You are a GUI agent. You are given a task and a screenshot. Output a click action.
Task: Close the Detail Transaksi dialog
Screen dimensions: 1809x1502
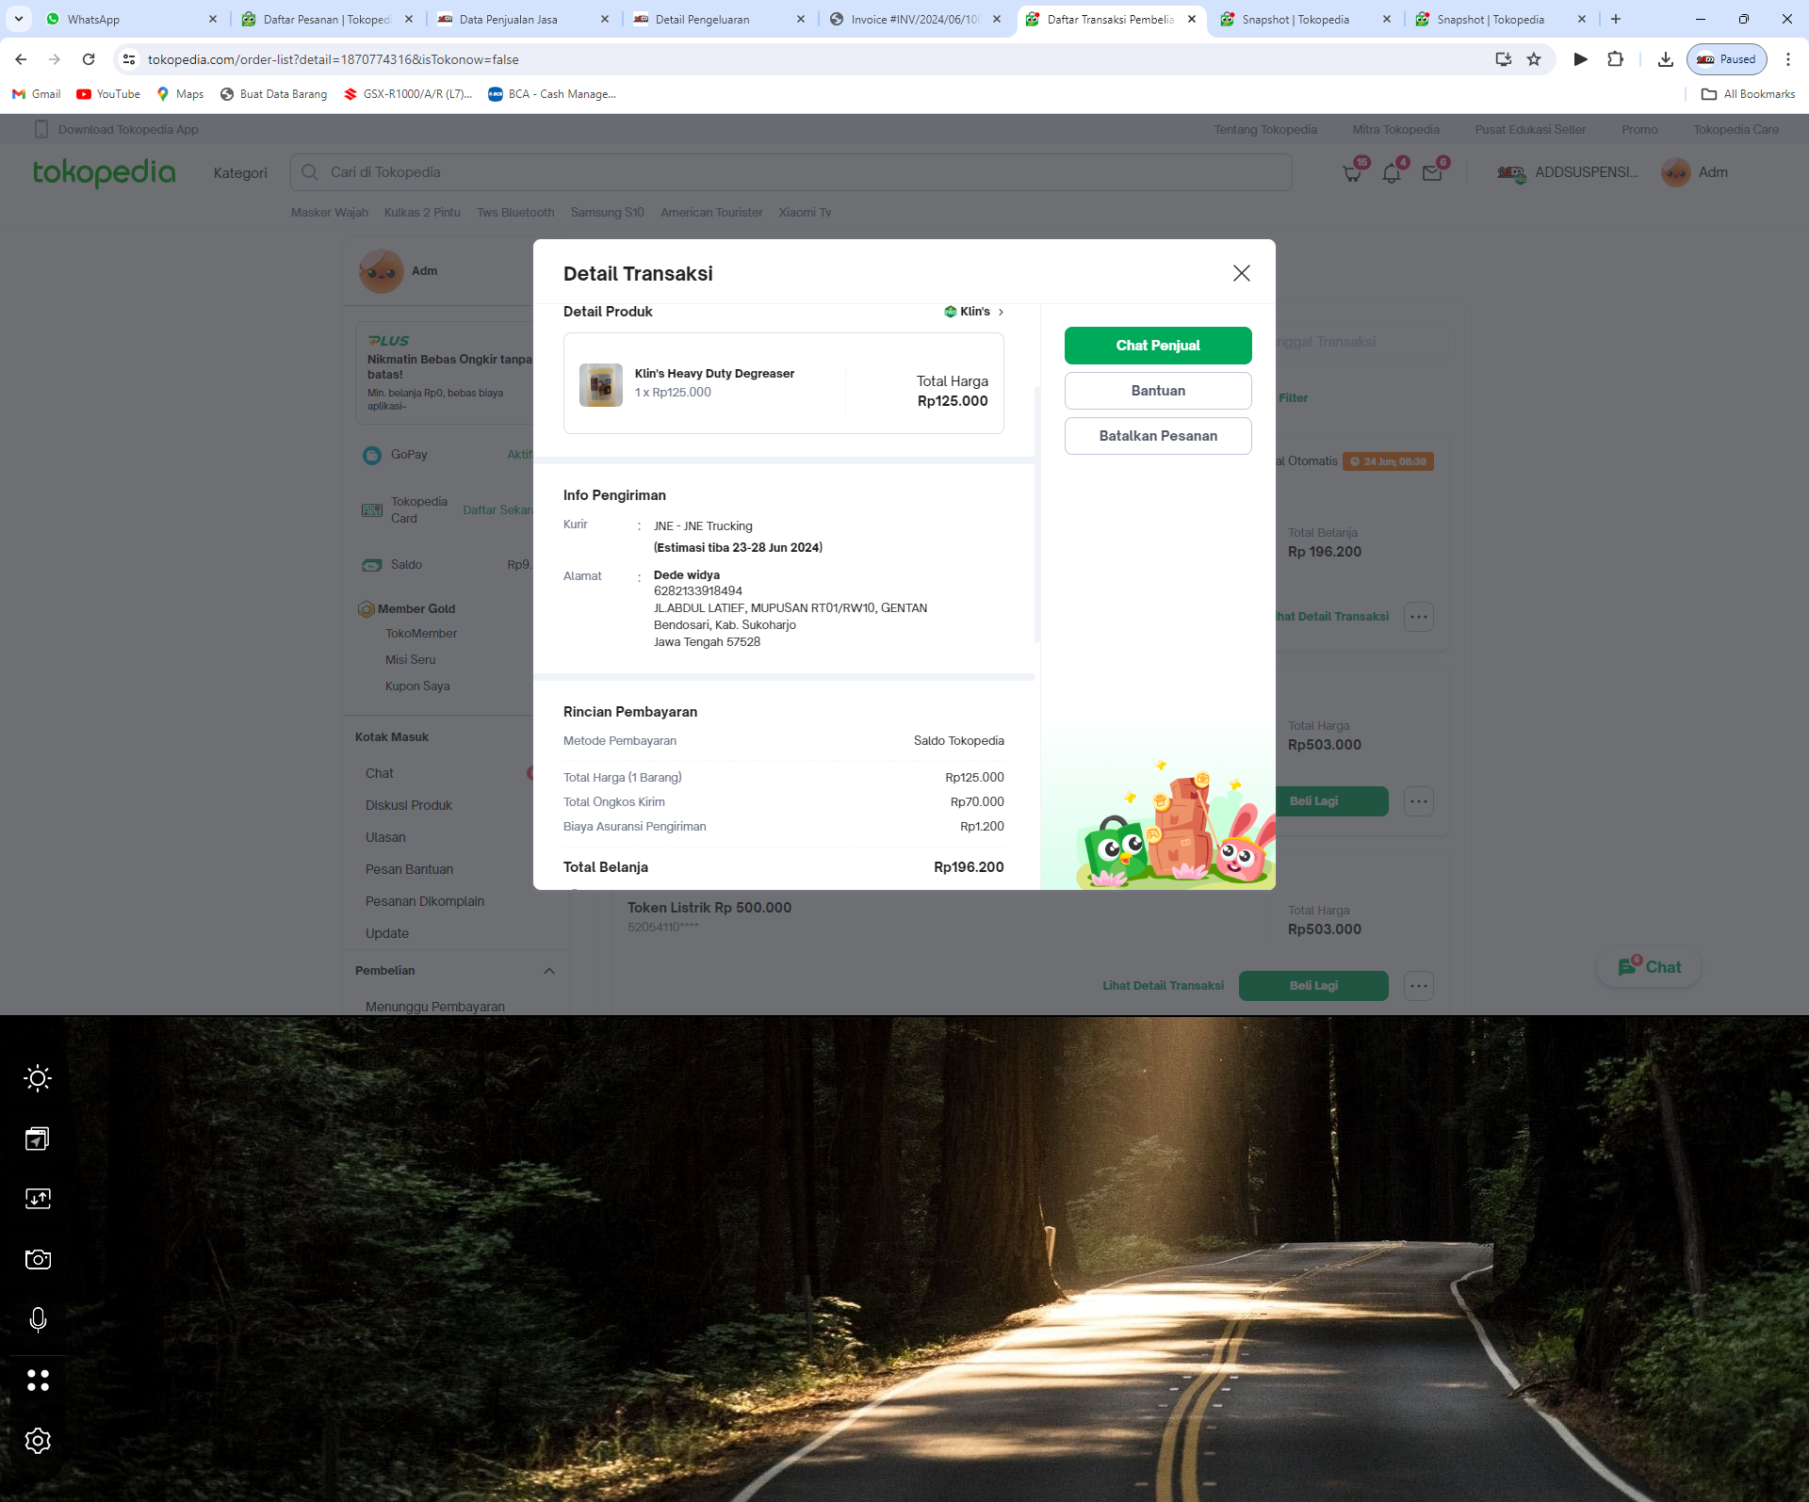pos(1242,273)
